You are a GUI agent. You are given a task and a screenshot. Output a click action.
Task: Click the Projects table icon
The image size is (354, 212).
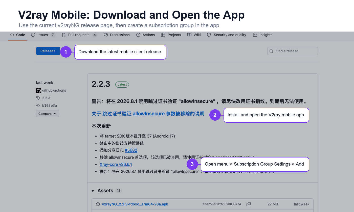163,35
